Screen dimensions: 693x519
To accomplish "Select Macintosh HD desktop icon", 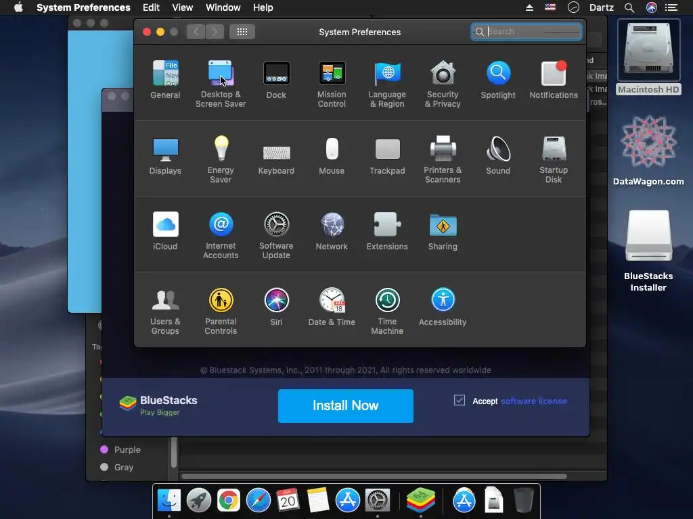I will pos(648,57).
